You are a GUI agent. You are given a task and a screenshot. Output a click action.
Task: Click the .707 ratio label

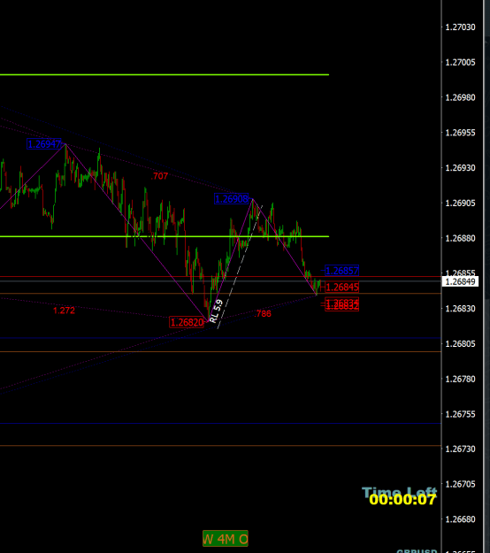(159, 176)
